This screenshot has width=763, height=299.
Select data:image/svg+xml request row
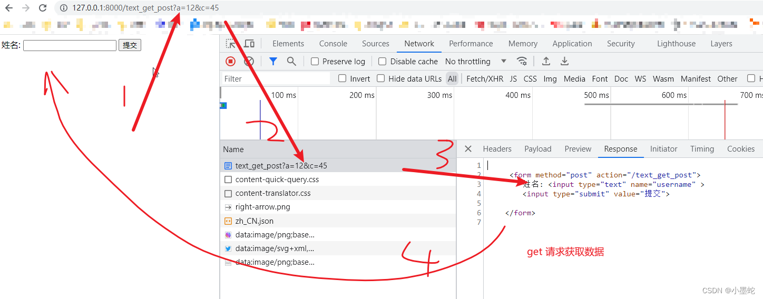tap(338, 248)
